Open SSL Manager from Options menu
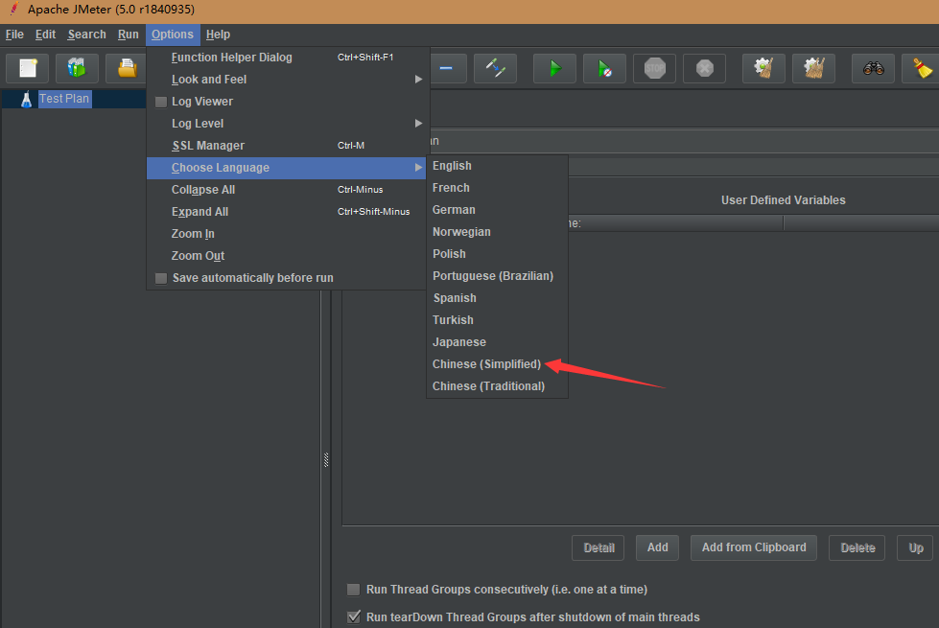 tap(288, 146)
